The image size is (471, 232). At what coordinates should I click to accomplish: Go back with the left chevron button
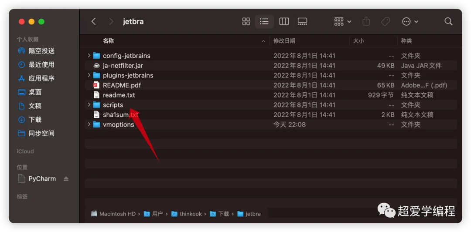click(93, 22)
